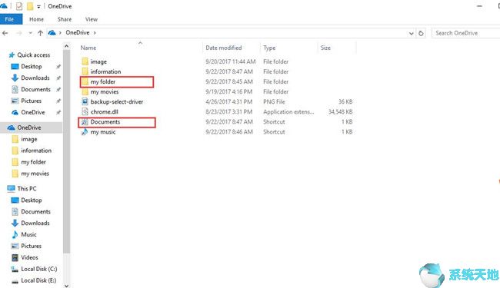The height and width of the screenshot is (288, 500).
Task: Open pinned Downloads under Quick access
Action: click(35, 78)
